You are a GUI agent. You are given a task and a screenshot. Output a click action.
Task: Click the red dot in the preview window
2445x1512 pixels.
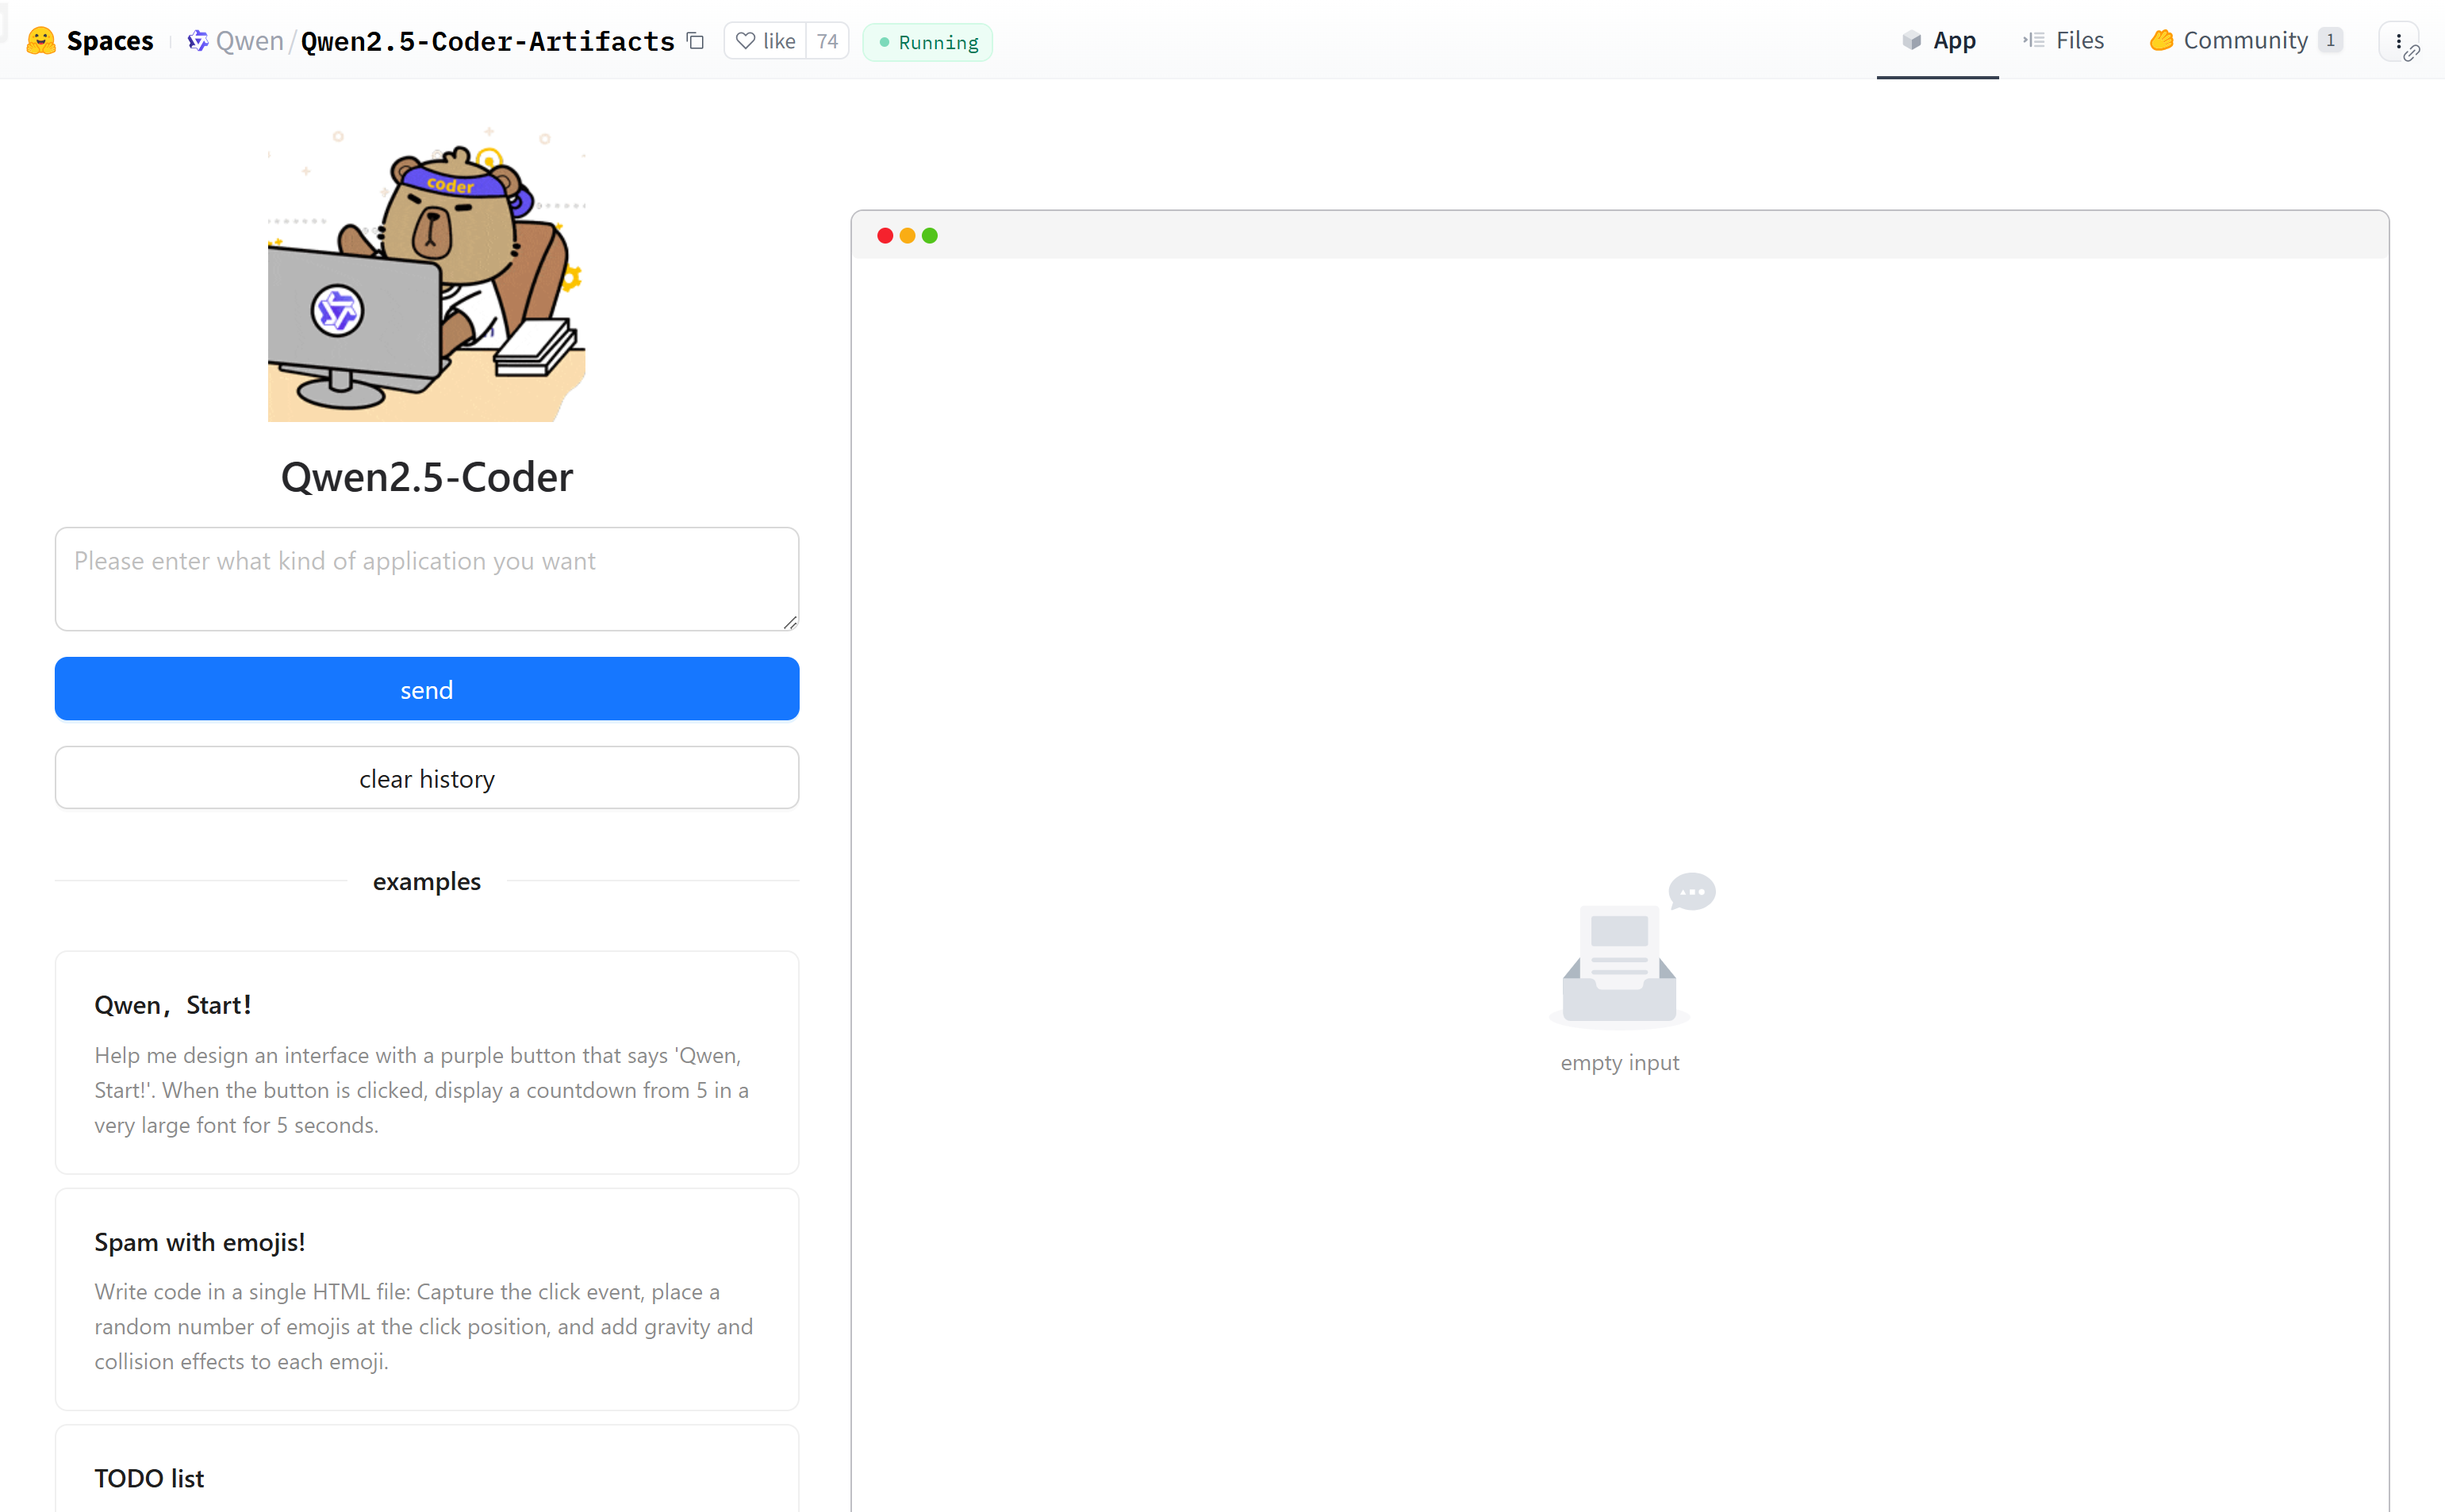click(x=885, y=236)
